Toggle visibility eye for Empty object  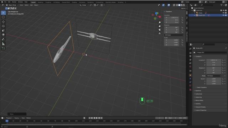tap(223, 13)
